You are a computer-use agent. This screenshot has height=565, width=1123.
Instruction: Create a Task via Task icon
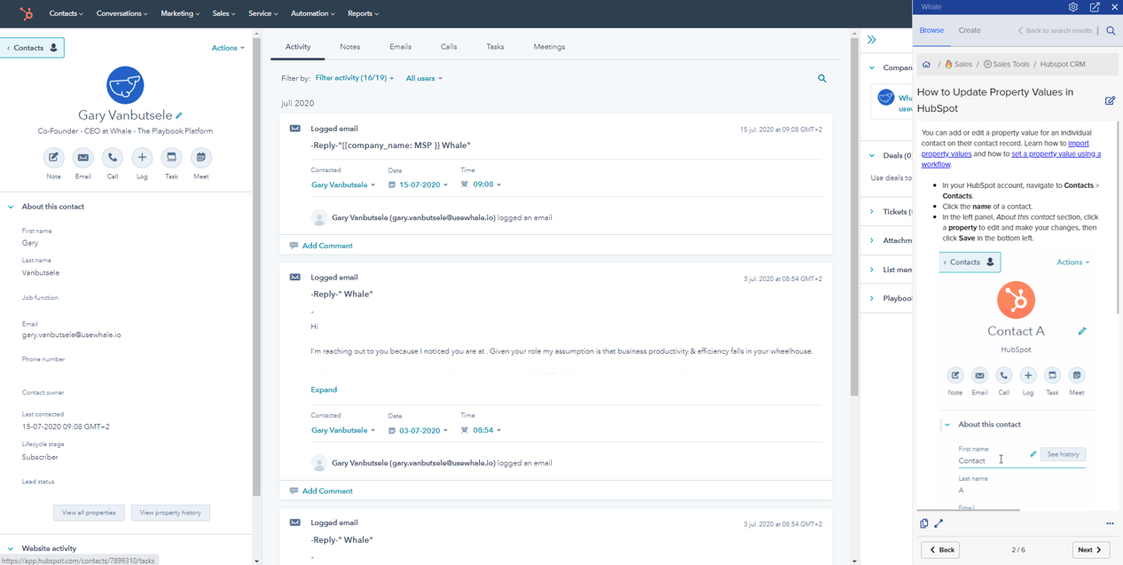(171, 158)
